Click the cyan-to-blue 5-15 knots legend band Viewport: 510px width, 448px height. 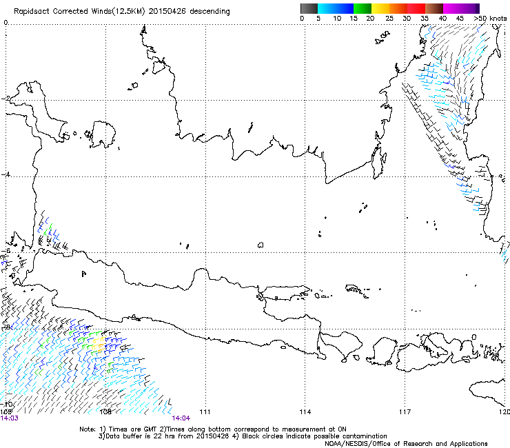point(336,8)
